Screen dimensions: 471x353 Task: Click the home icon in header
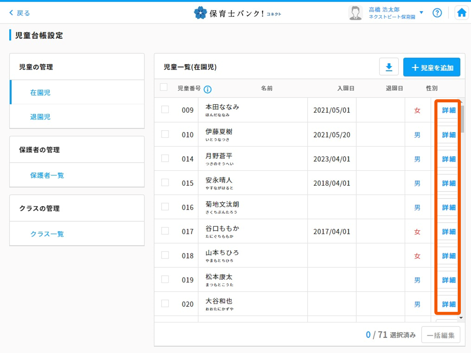click(x=462, y=13)
